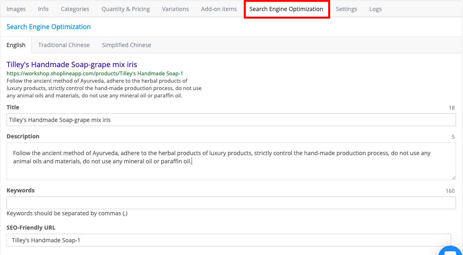The width and height of the screenshot is (463, 255).
Task: Click the 'Keywords should be separated by commas' hint
Action: 67,213
